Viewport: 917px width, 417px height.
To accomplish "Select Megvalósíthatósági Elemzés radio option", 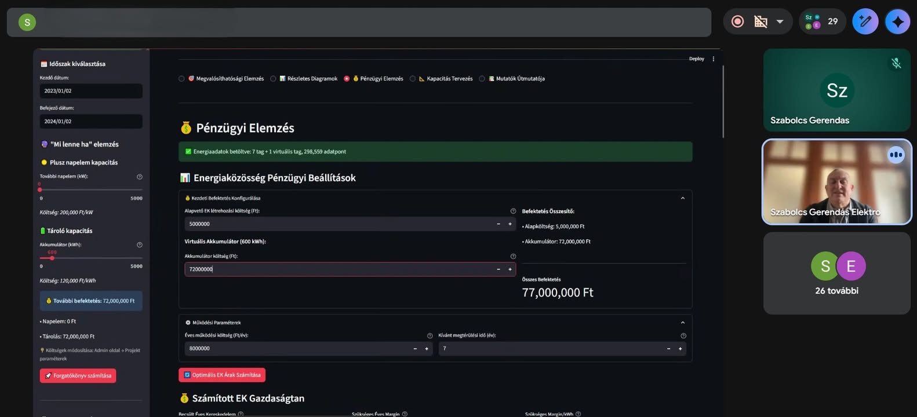I will coord(181,79).
